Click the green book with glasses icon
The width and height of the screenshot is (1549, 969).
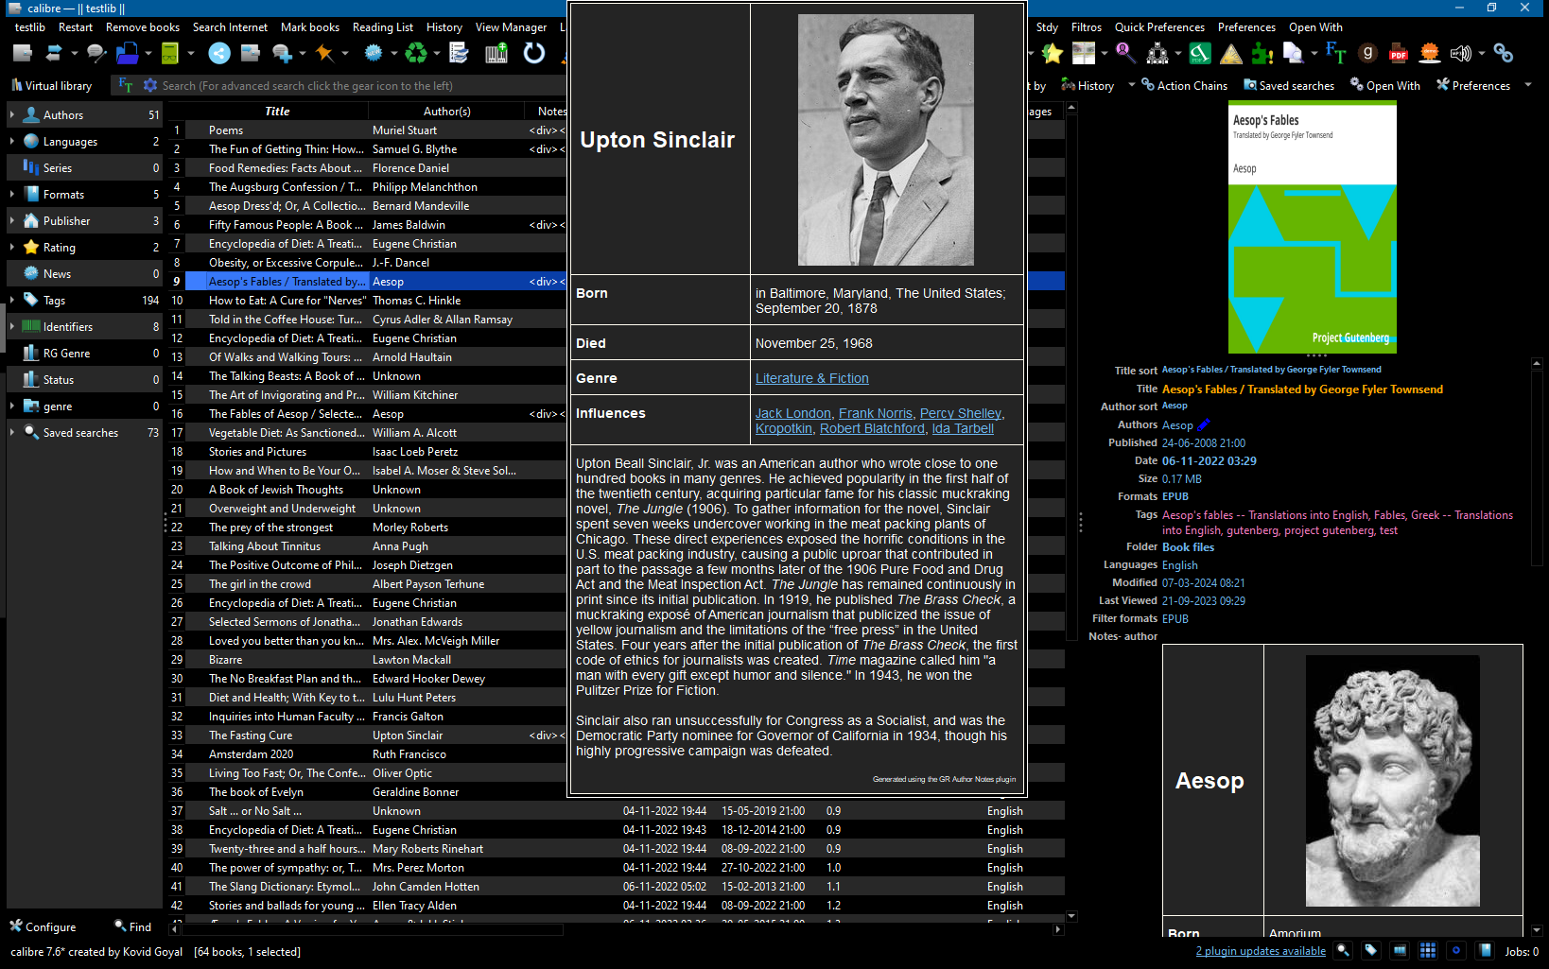click(170, 54)
